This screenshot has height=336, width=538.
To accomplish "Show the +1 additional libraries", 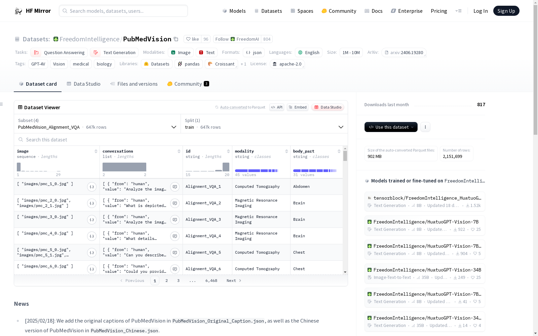I will click(243, 64).
